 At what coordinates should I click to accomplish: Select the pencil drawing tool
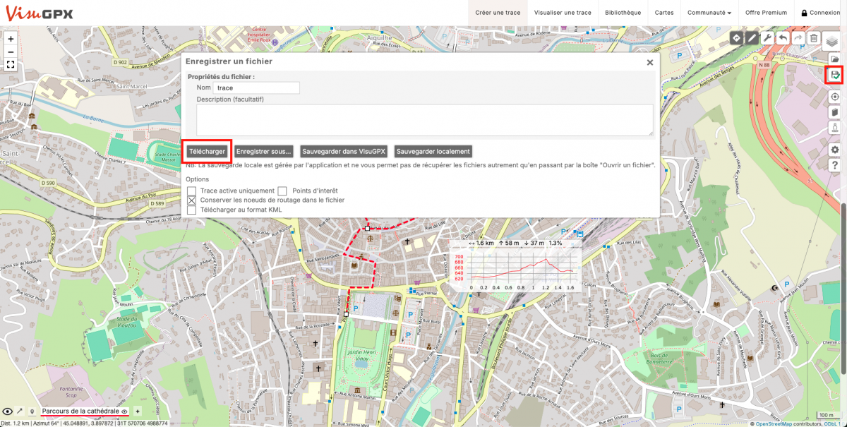click(752, 38)
